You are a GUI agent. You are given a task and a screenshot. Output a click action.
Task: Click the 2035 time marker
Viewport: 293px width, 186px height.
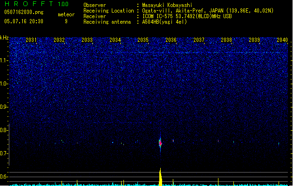coord(143,40)
